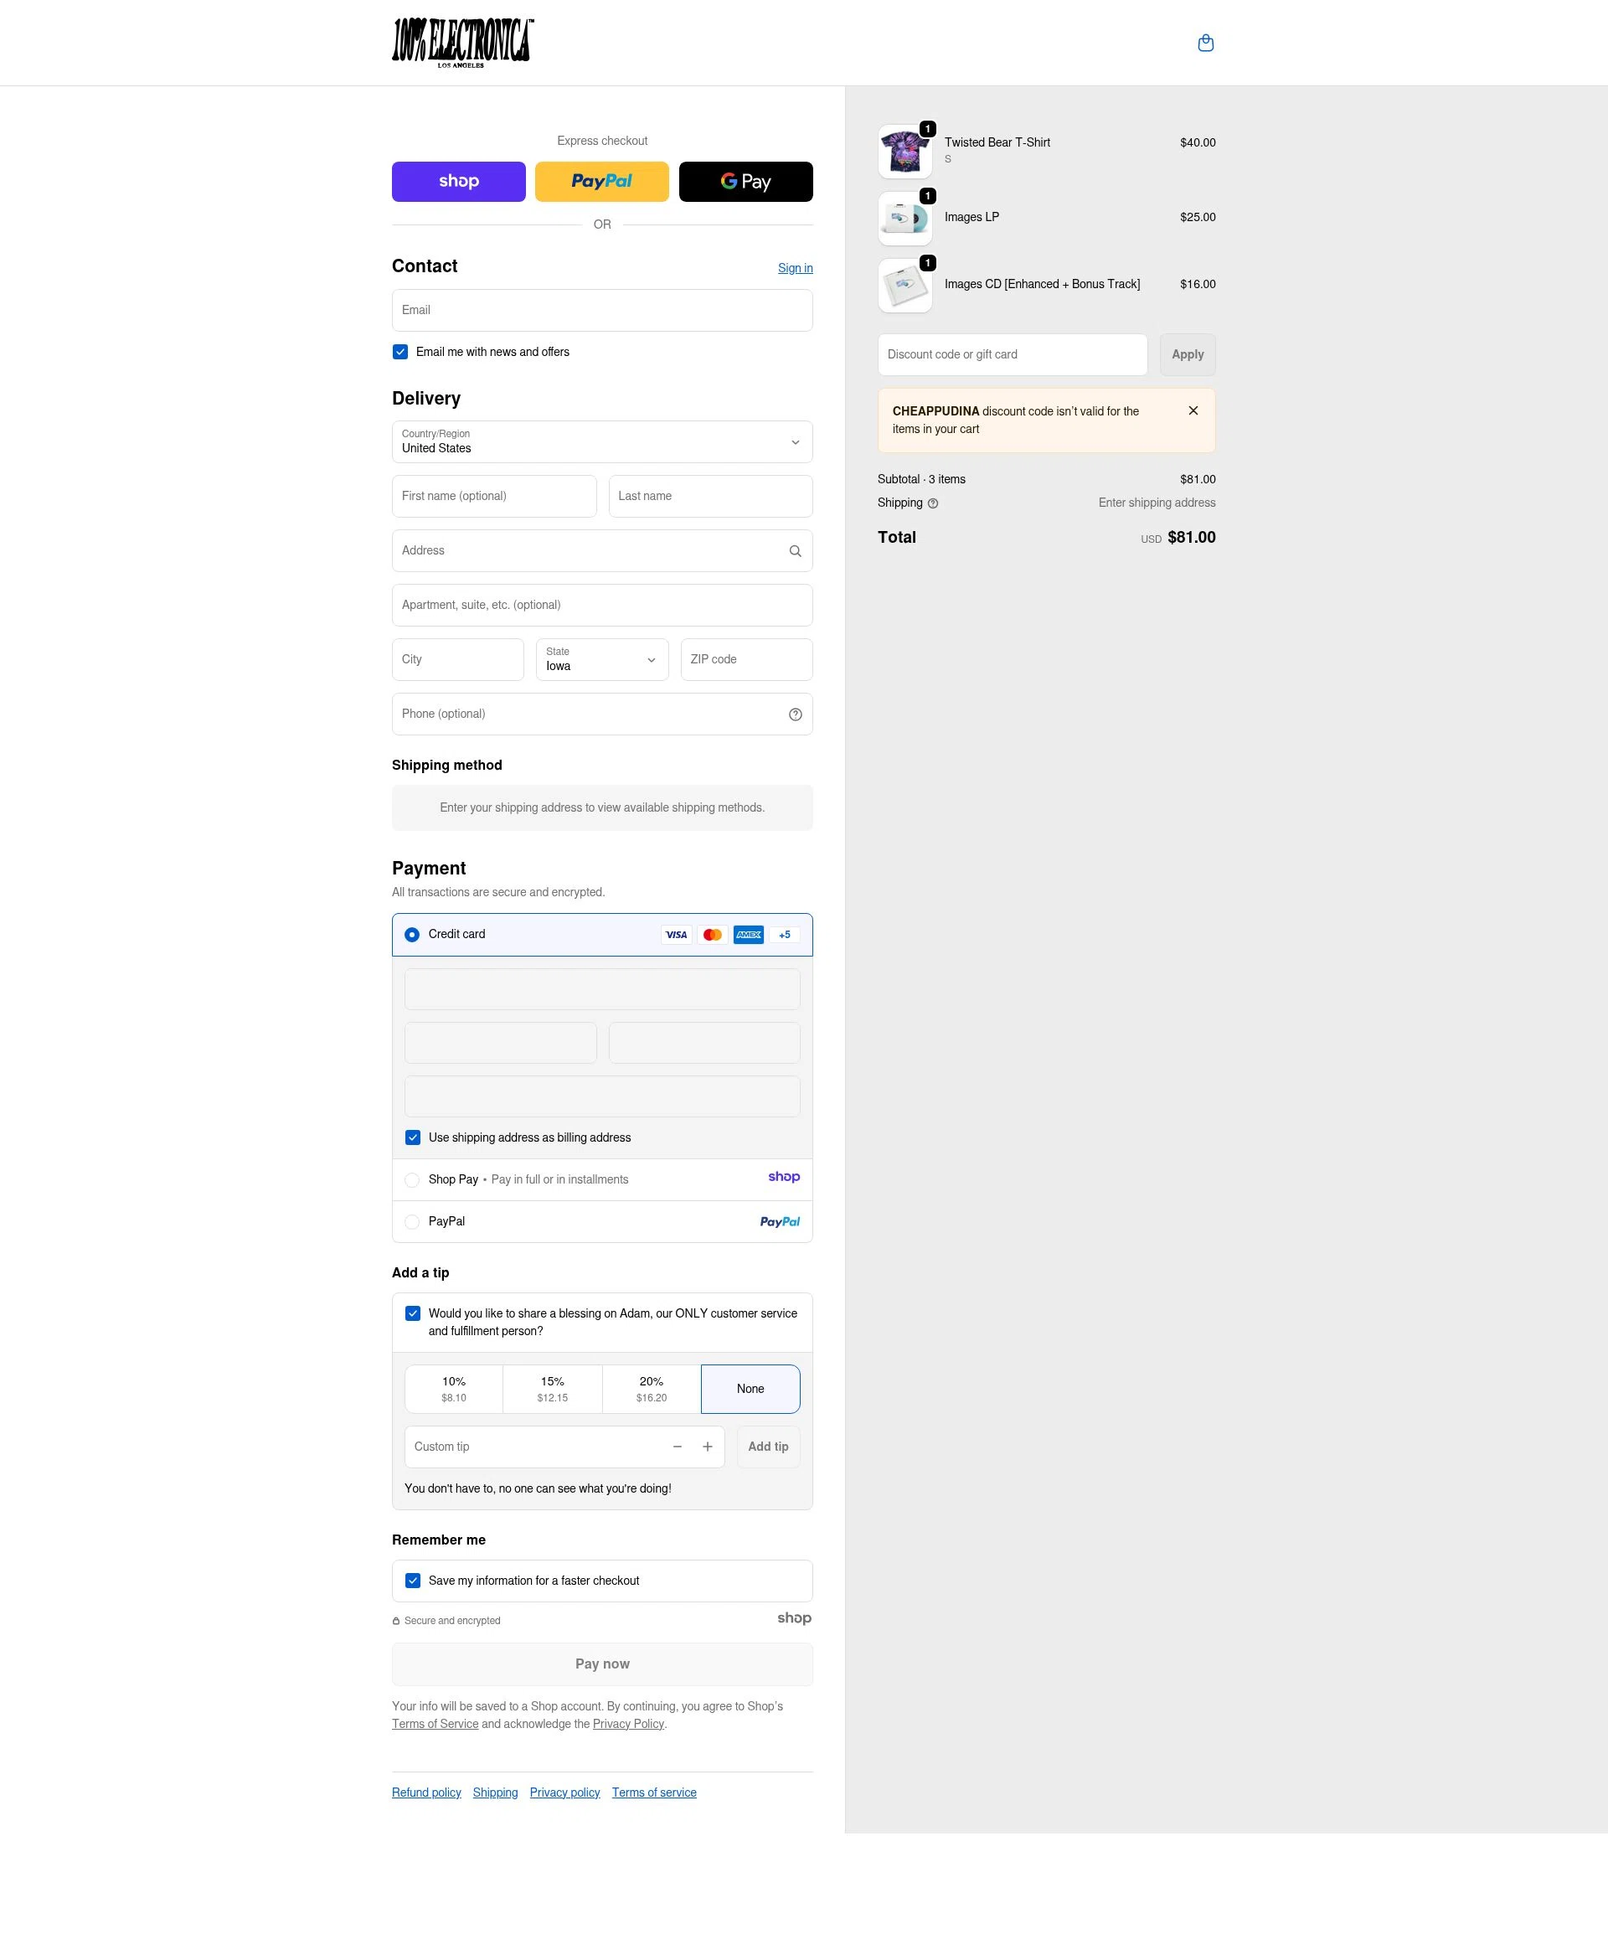Image resolution: width=1608 pixels, height=1955 pixels.
Task: Click the cart bag icon in the header
Action: click(1206, 42)
